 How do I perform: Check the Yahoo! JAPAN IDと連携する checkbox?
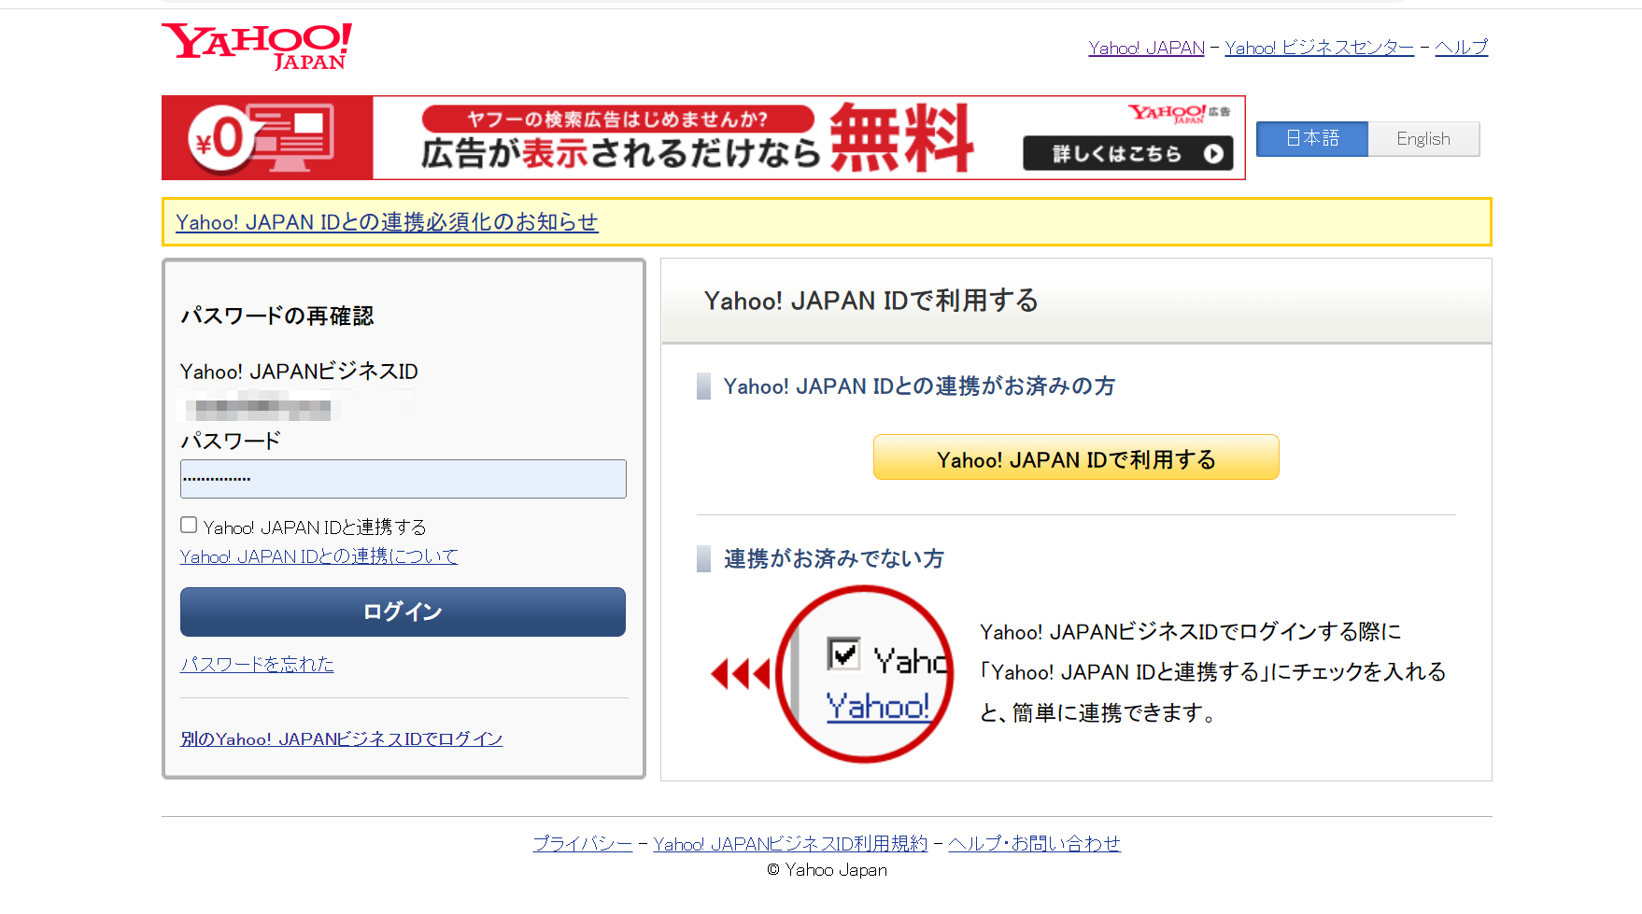click(x=189, y=525)
